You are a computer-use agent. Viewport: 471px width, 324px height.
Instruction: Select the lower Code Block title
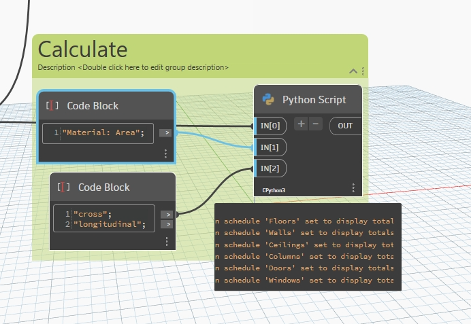104,187
